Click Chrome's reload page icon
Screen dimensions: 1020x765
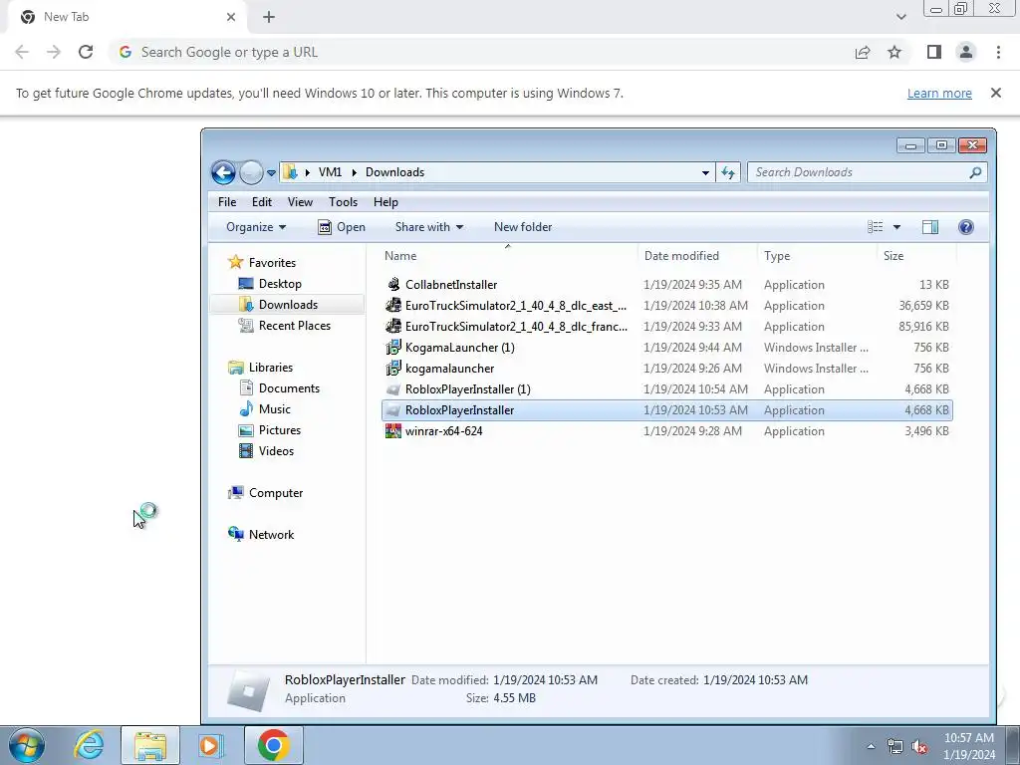pos(86,52)
